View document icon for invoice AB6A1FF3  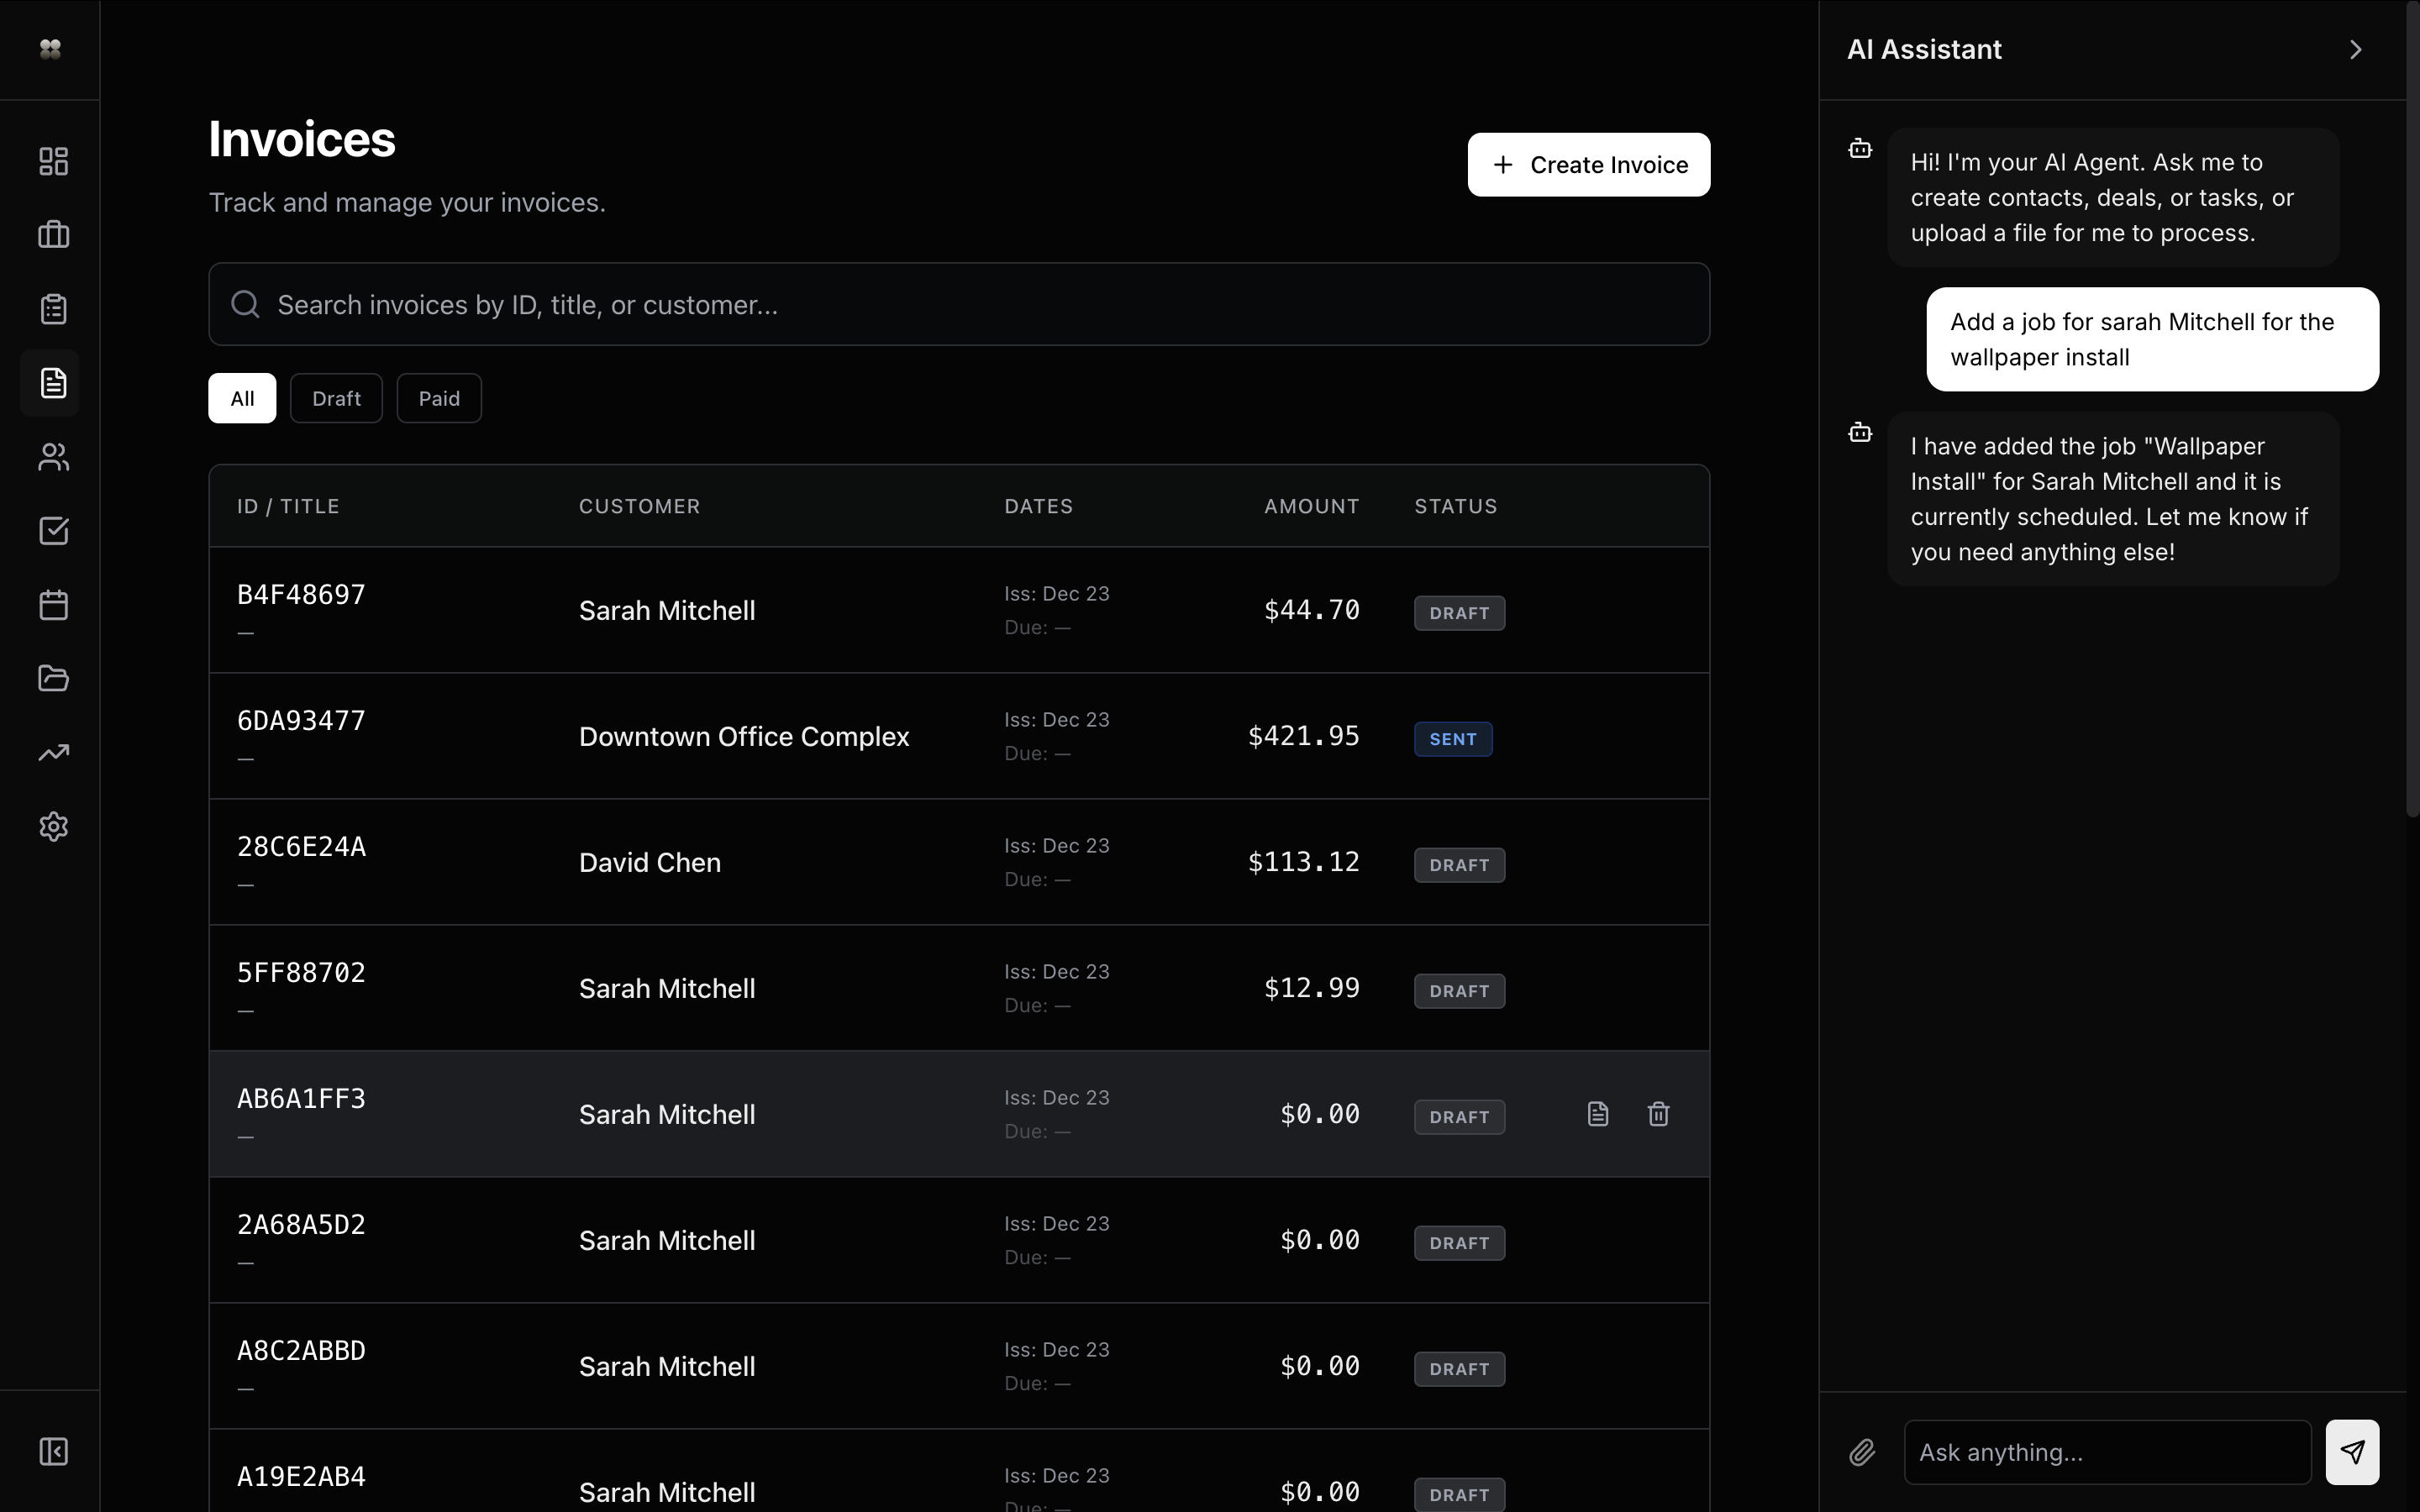click(x=1598, y=1114)
